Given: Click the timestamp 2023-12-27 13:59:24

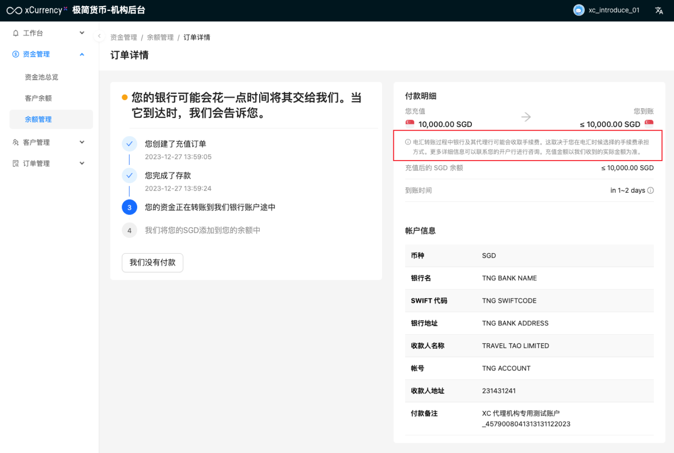Looking at the screenshot, I should click(x=178, y=189).
